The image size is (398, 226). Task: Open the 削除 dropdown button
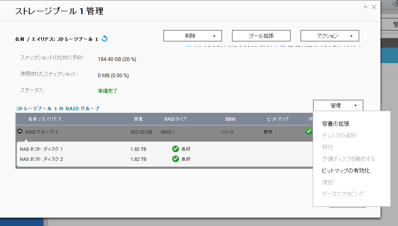tap(193, 36)
